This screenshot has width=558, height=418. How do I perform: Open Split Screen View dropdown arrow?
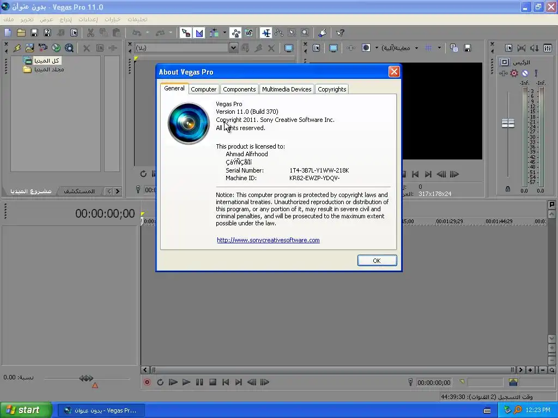tap(377, 48)
